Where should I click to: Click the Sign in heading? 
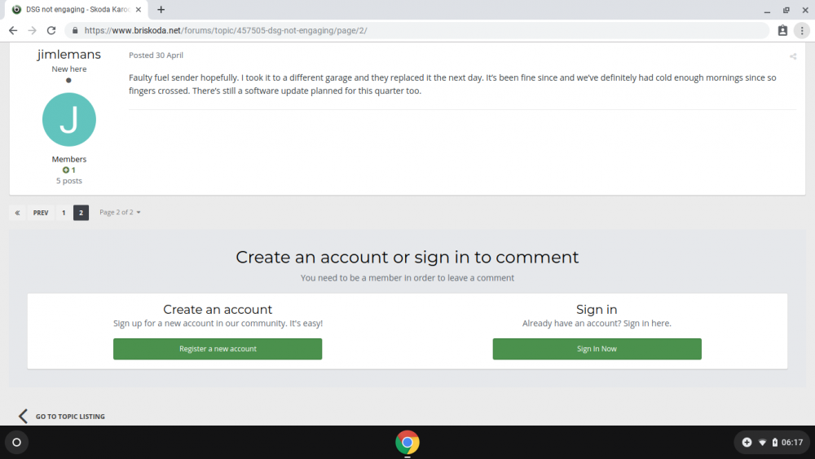pos(597,309)
